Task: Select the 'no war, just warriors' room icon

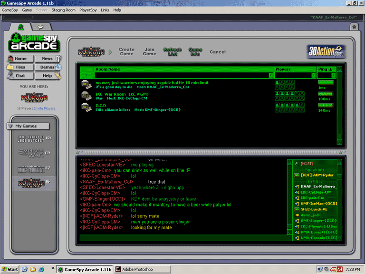Action: (x=86, y=84)
